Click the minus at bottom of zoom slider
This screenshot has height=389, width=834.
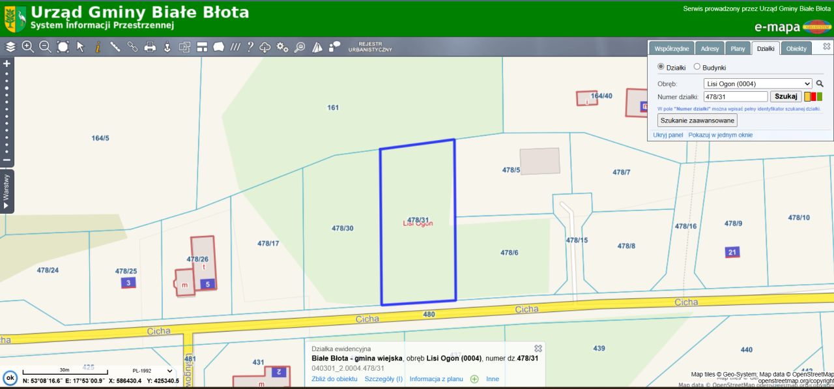pos(7,160)
